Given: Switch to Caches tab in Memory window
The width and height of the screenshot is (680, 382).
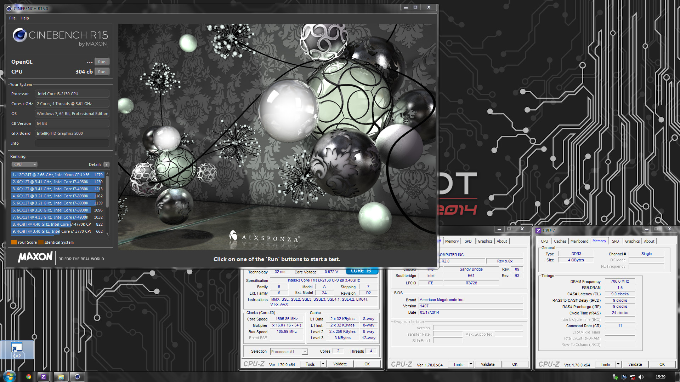Looking at the screenshot, I should [560, 241].
